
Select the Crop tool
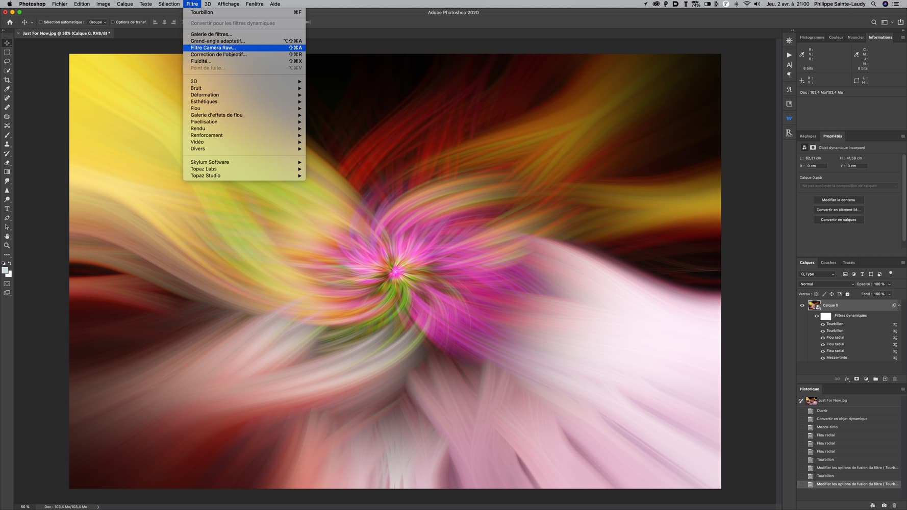[7, 80]
